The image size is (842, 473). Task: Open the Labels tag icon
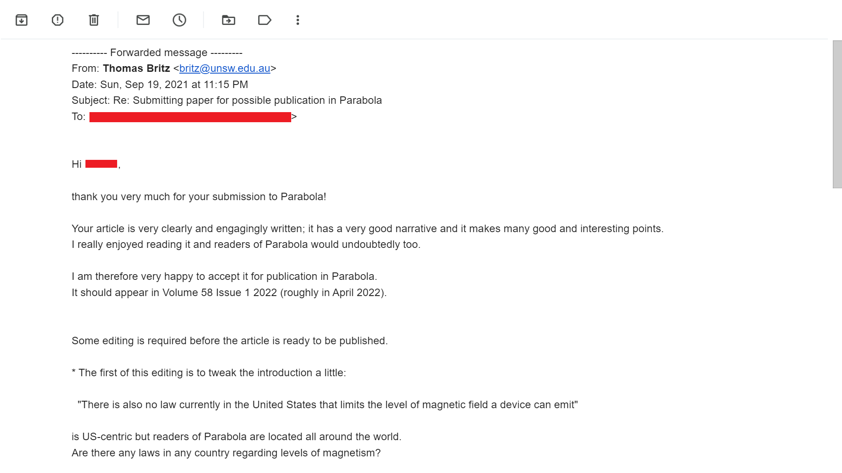[264, 20]
